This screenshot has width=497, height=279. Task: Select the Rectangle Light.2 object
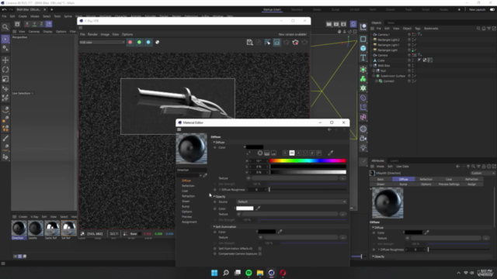coord(388,40)
